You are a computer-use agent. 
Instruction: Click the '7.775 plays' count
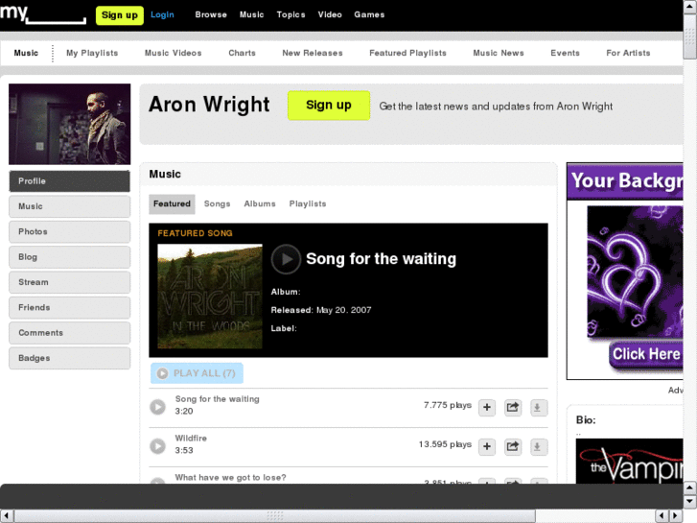pos(447,405)
